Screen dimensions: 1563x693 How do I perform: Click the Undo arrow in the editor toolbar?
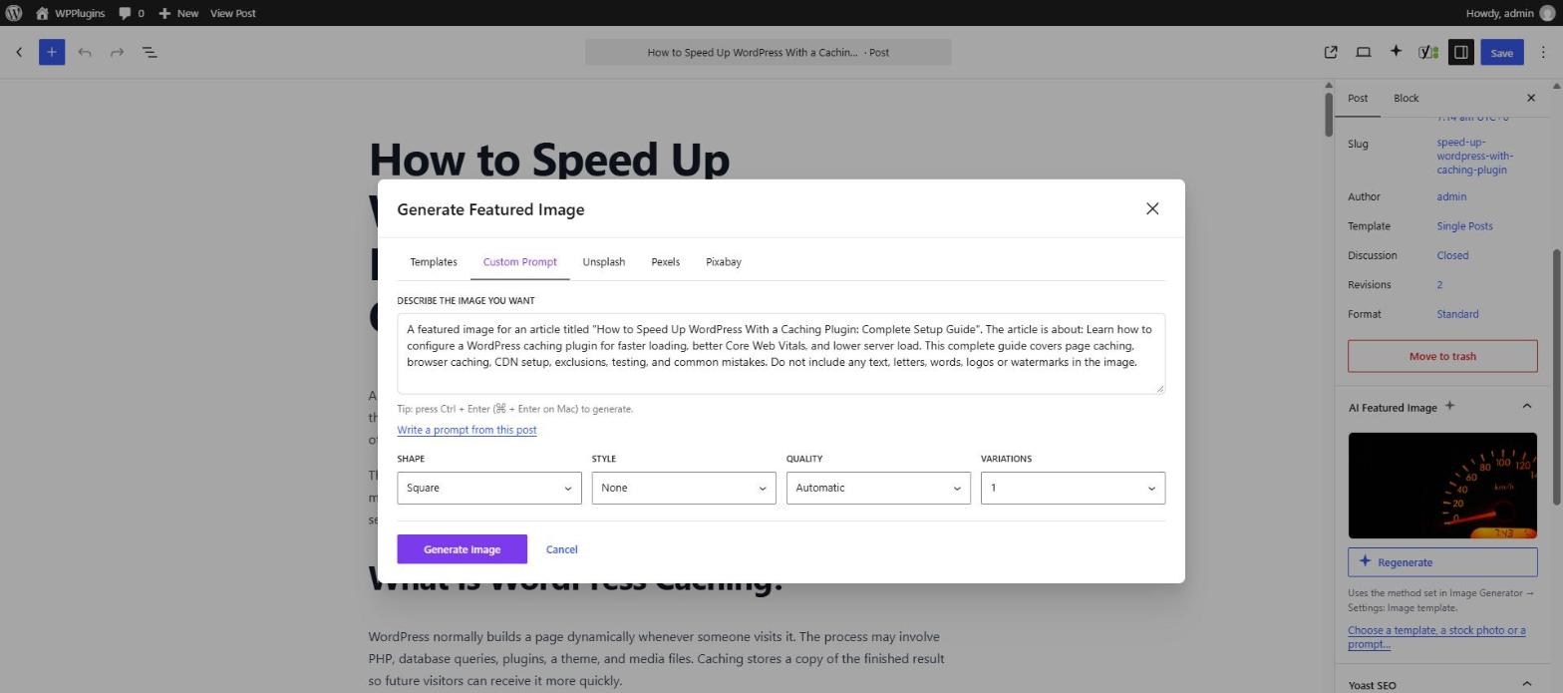coord(85,52)
